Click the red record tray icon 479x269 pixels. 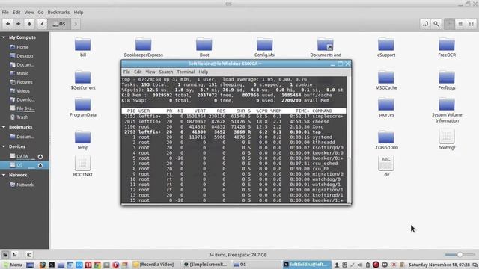(x=376, y=265)
